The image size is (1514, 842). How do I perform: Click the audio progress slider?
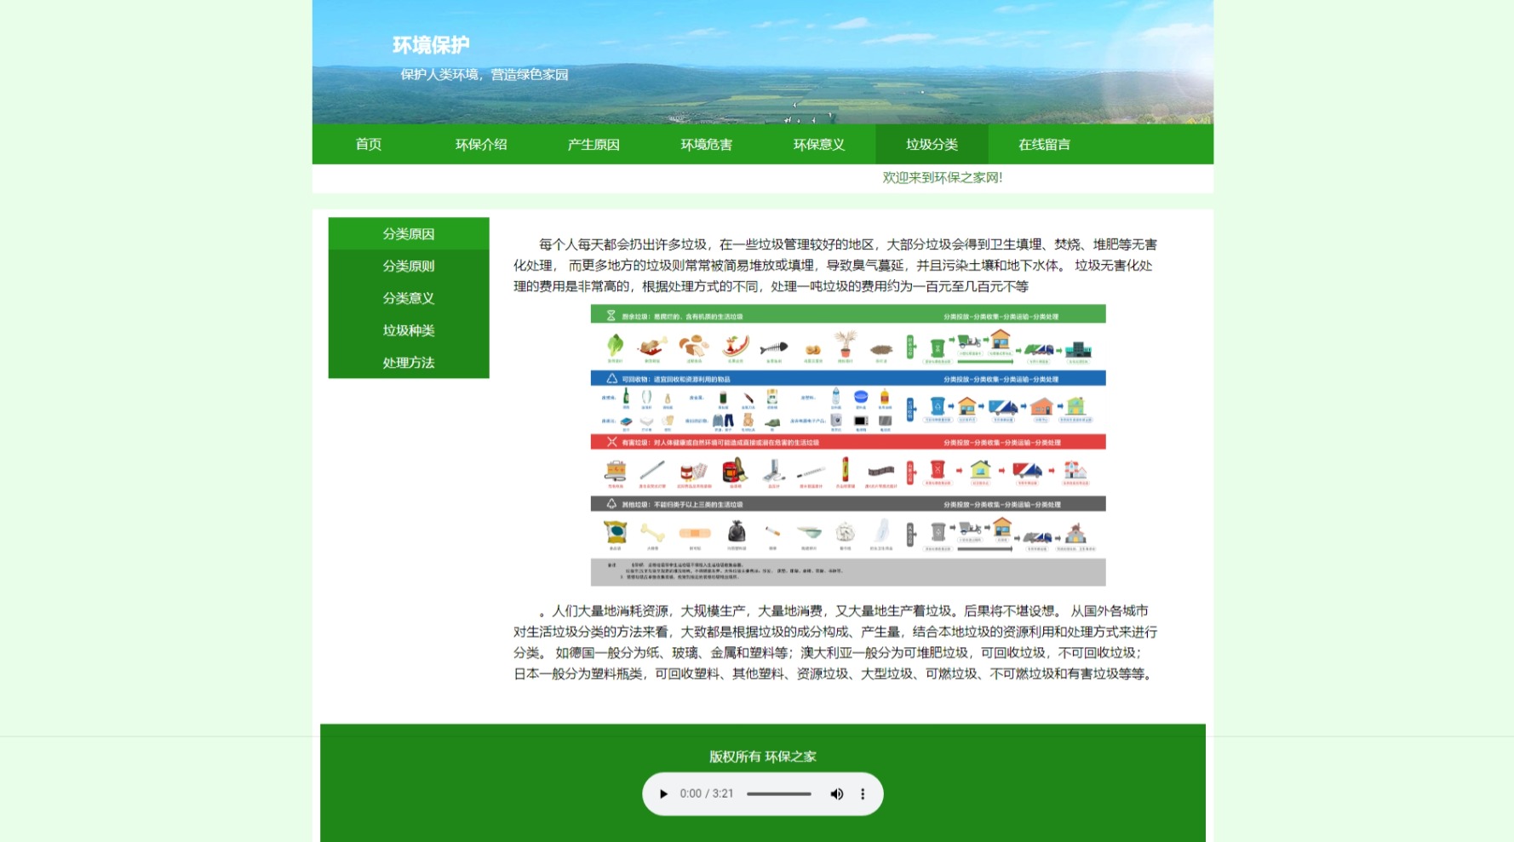coord(778,793)
